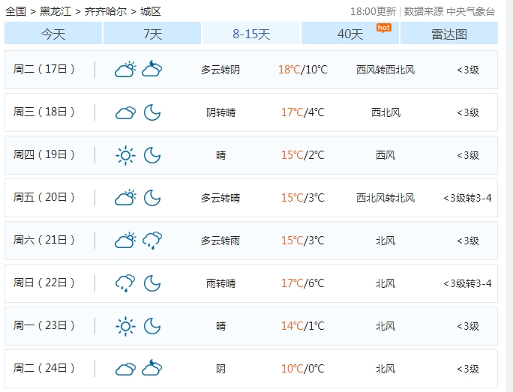513x392 pixels.
Task: Click the wind direction 西风转西北风
Action: click(x=385, y=70)
